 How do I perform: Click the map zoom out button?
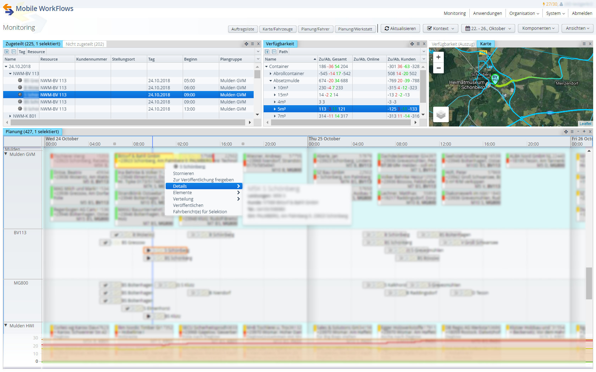[438, 68]
